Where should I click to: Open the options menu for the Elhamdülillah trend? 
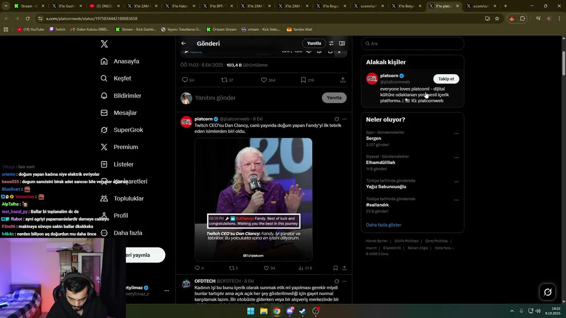point(456,158)
